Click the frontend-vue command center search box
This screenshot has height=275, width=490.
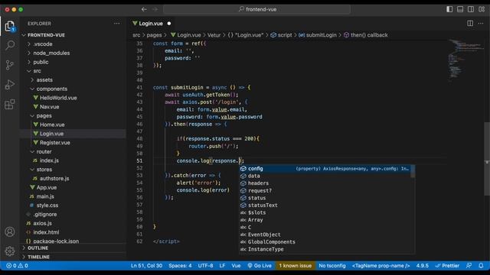click(x=257, y=9)
